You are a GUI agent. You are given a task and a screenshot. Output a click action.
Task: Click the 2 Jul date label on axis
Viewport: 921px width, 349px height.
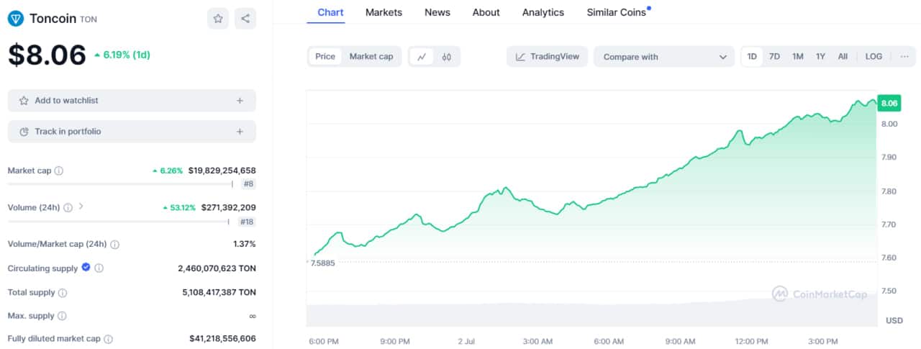point(466,341)
